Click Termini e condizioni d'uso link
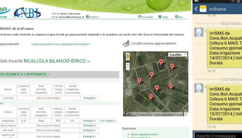 (168, 115)
